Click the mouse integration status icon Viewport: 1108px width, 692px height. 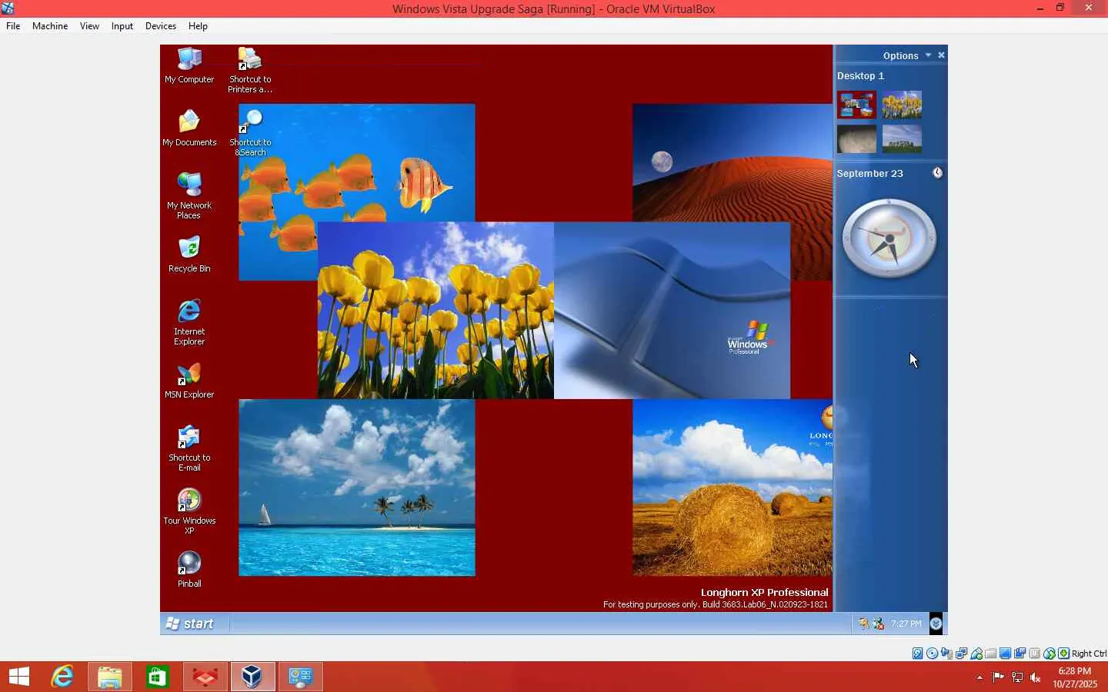click(x=1050, y=654)
